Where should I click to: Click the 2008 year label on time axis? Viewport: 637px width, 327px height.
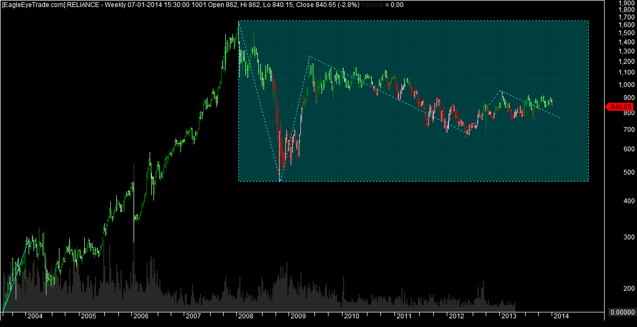click(245, 316)
